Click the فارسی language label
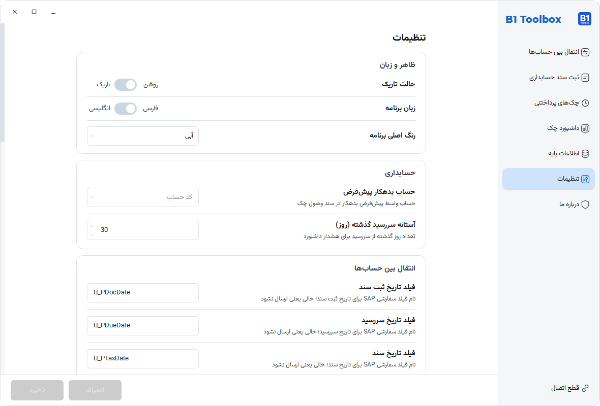 point(151,109)
